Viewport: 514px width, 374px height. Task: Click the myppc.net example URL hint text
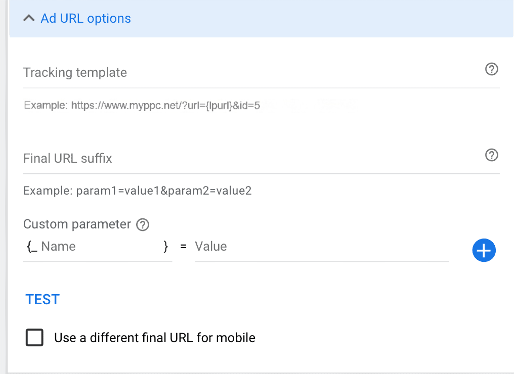pyautogui.click(x=142, y=106)
